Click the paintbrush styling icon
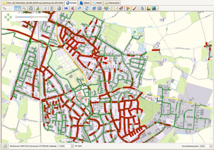Screen dimensions: 214x150 (x=134, y=8)
